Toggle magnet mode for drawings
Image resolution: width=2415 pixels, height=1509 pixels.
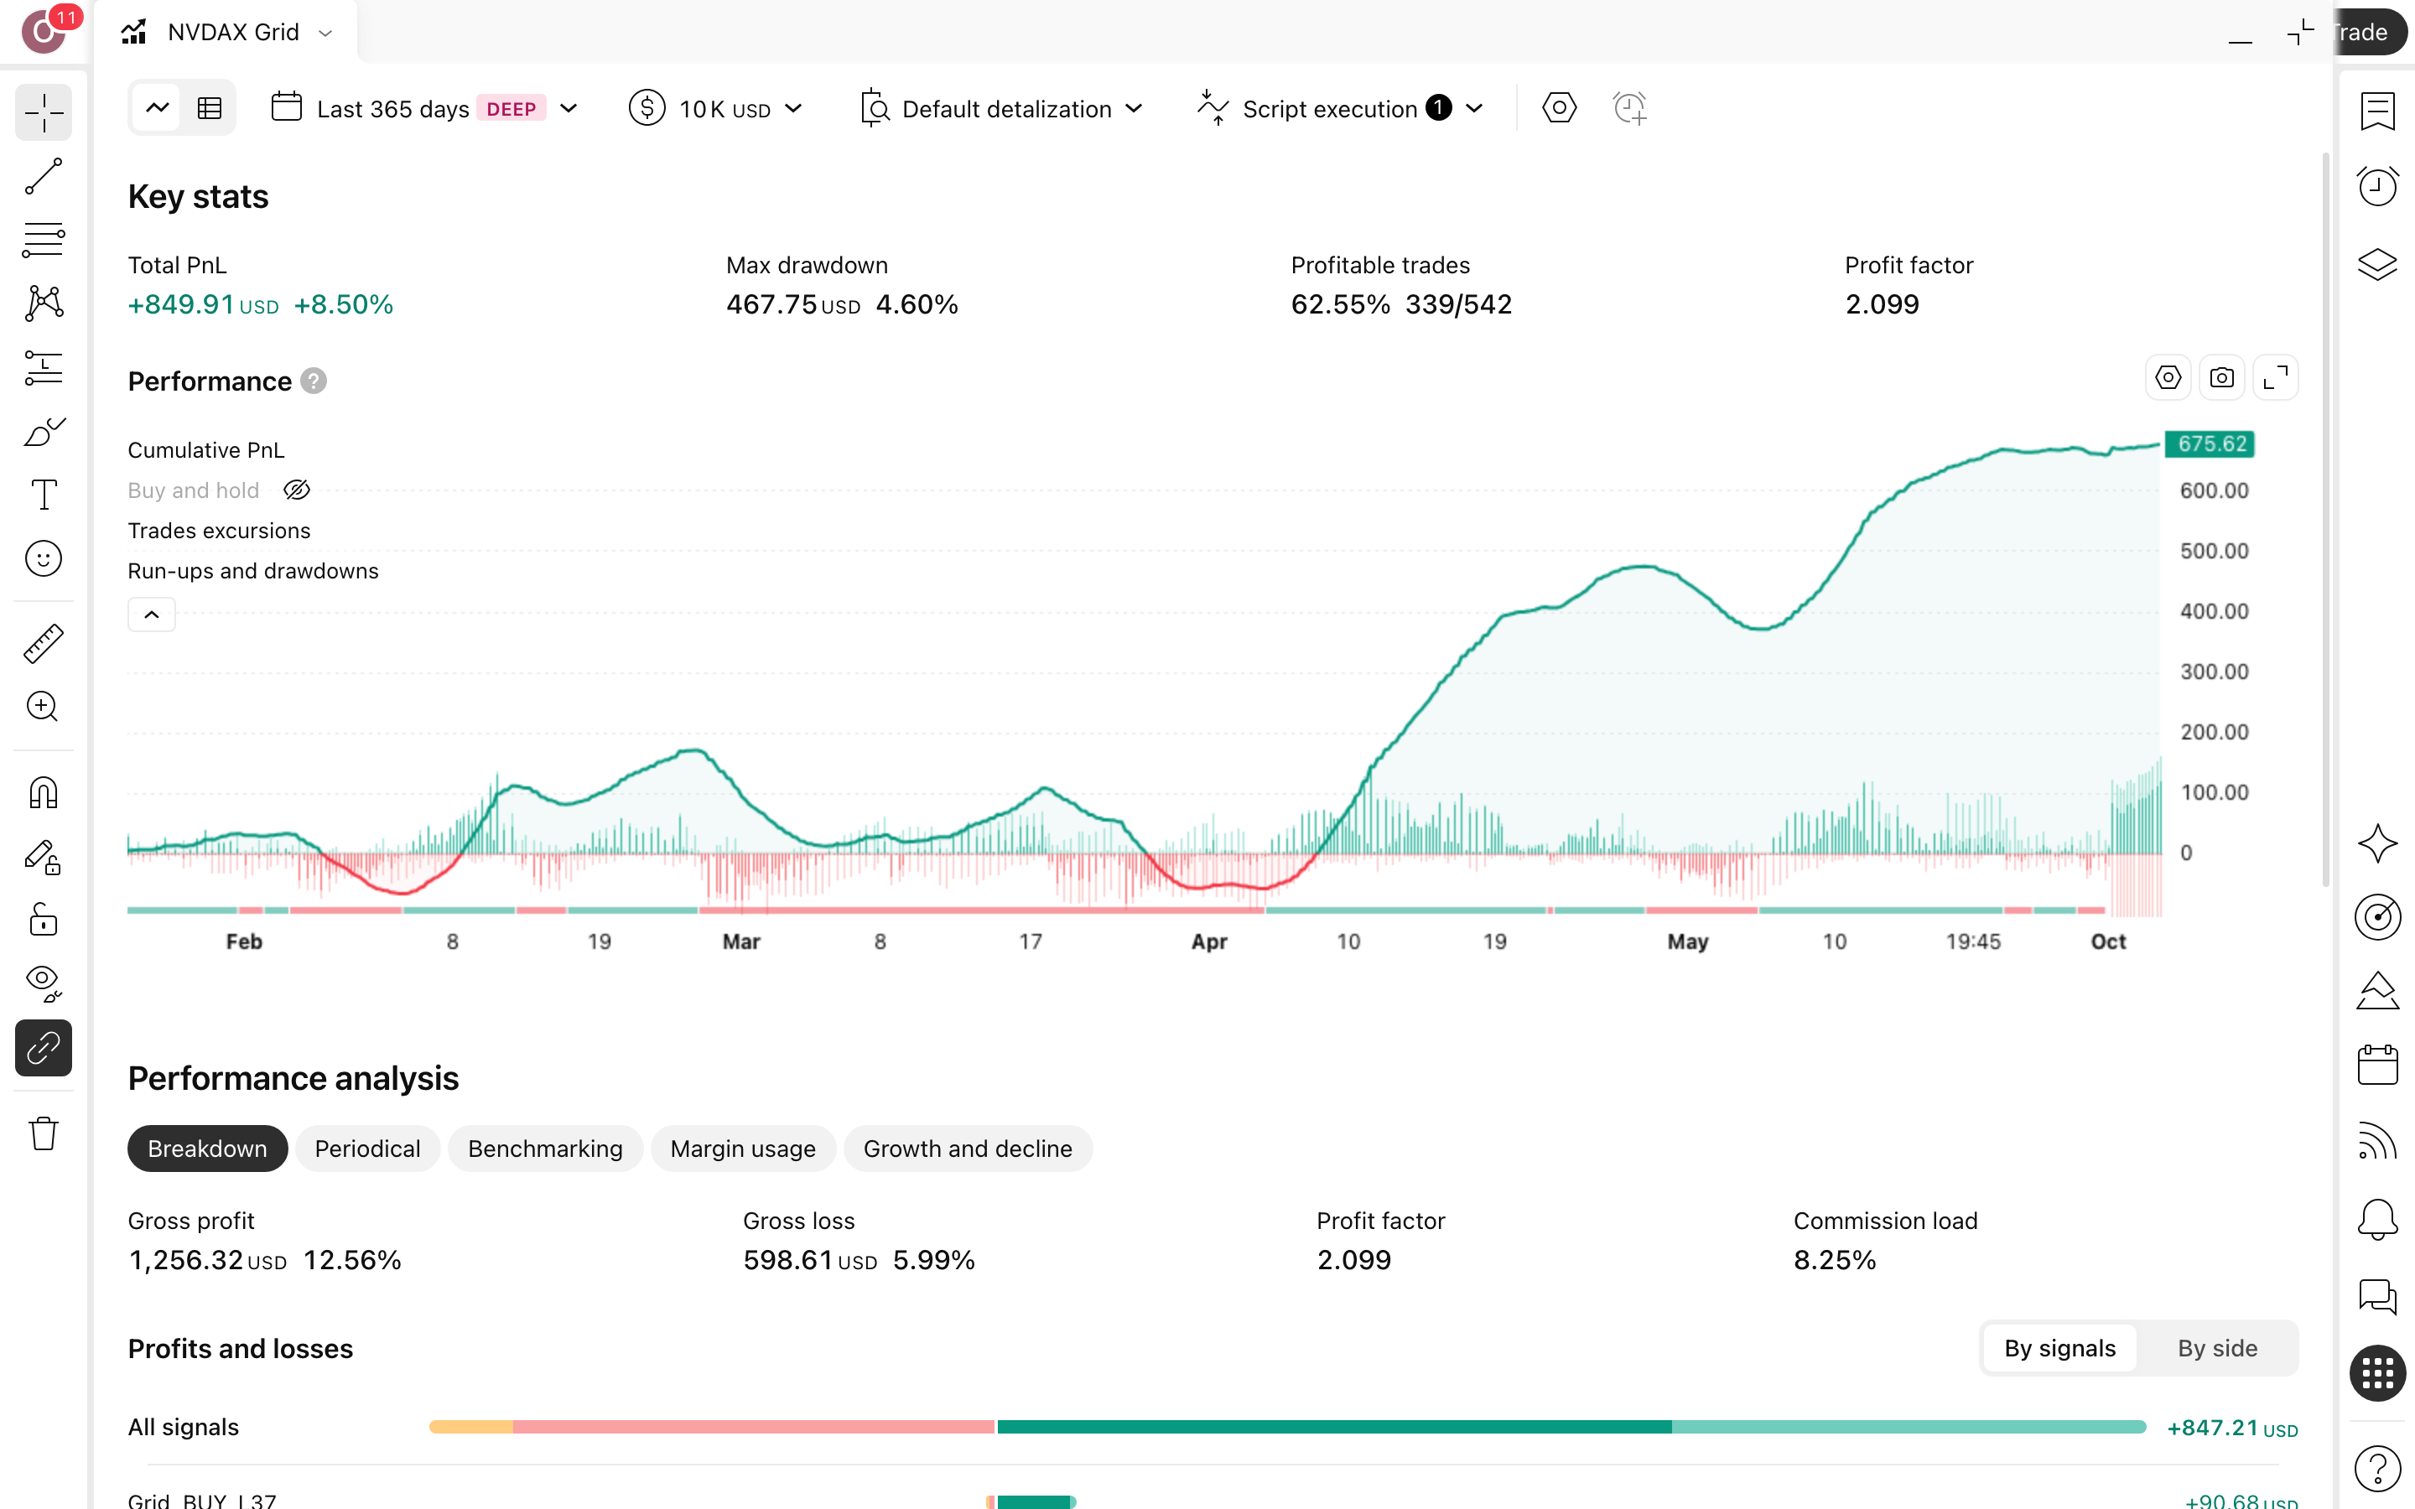pos(43,792)
